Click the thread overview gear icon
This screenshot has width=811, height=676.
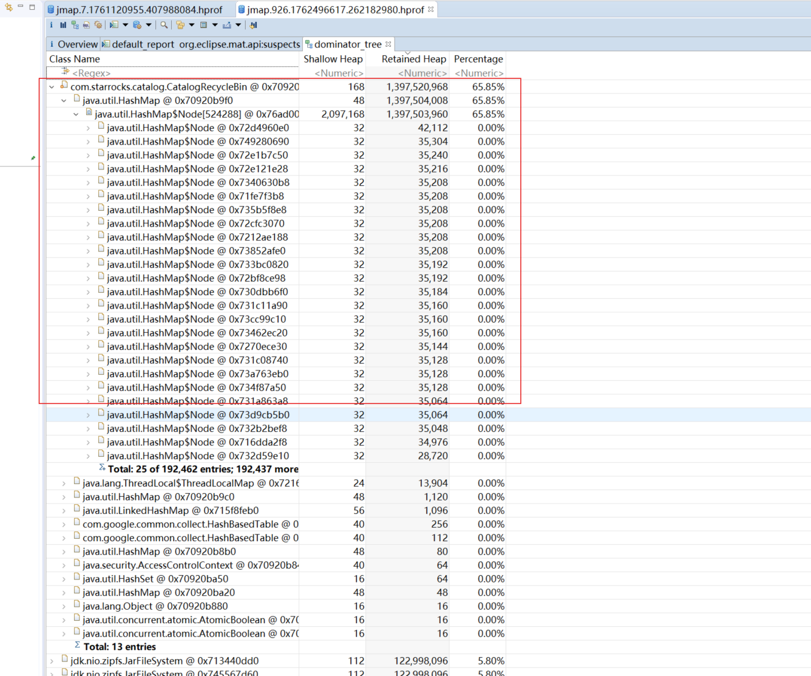point(98,25)
